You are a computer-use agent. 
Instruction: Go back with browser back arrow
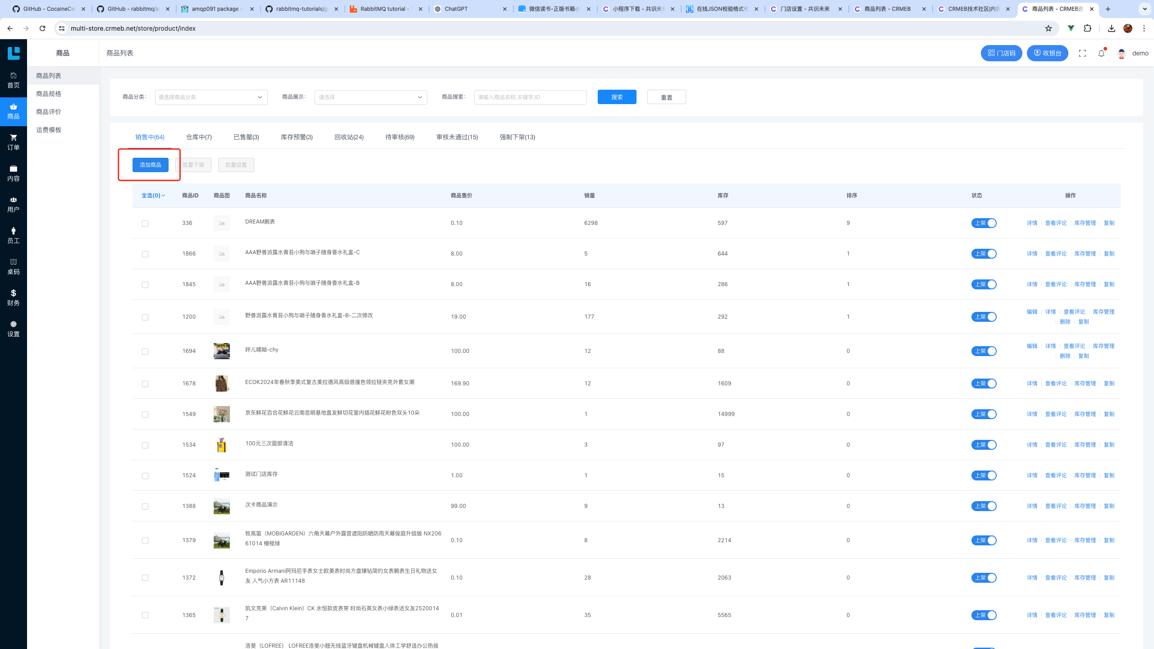coord(10,28)
